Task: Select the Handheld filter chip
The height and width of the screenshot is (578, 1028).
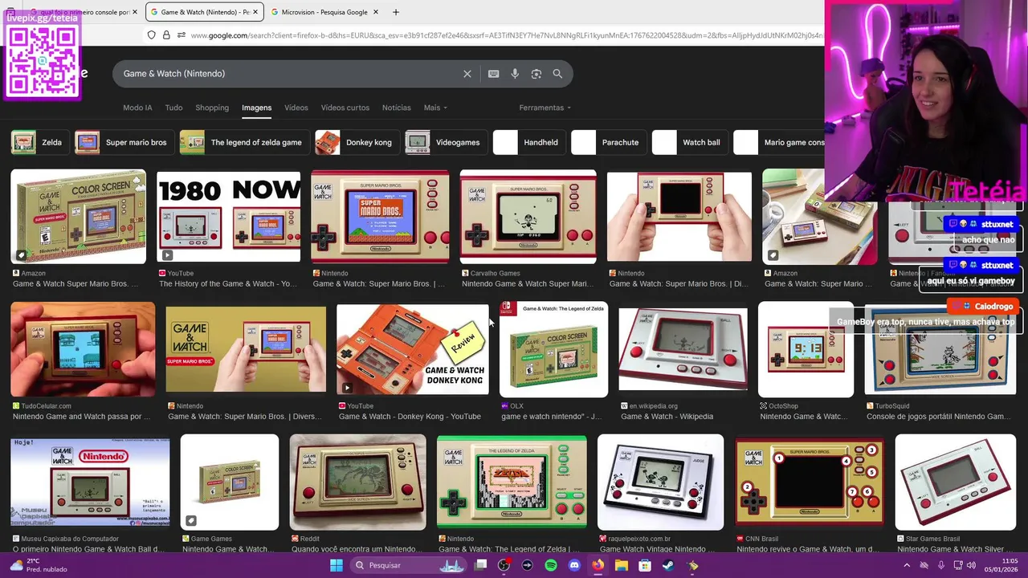Action: click(528, 142)
